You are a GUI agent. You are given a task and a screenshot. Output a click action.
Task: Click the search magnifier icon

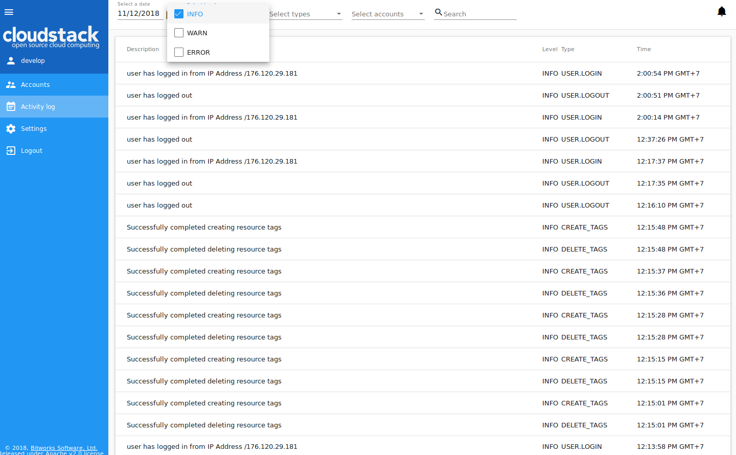(x=438, y=12)
